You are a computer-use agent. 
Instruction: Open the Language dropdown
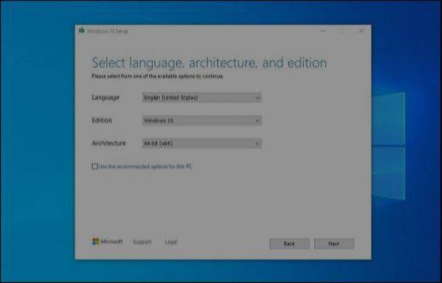(202, 98)
